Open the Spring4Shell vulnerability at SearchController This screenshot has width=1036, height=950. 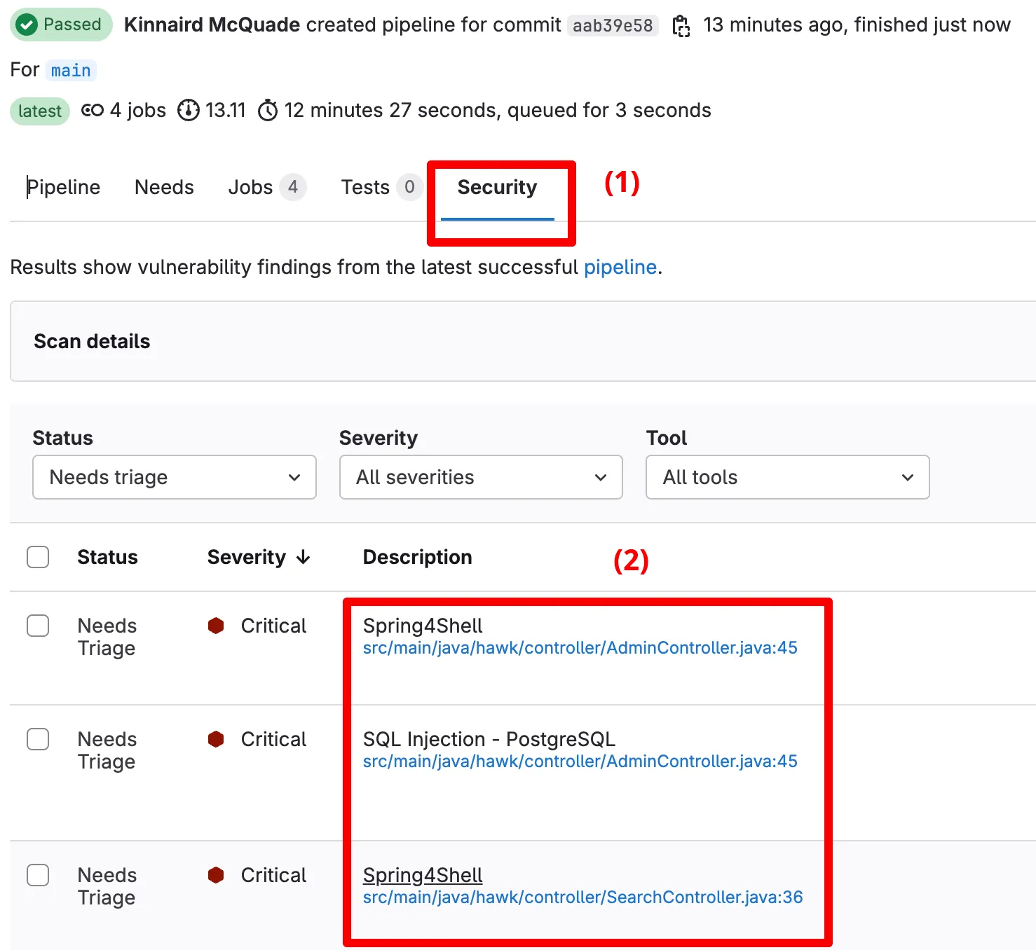(x=423, y=875)
